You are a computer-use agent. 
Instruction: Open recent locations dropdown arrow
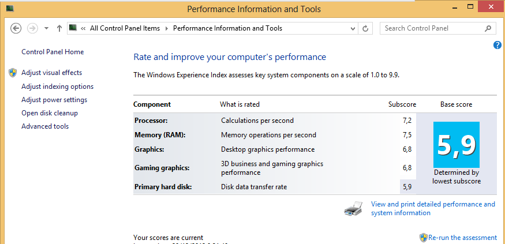point(46,28)
